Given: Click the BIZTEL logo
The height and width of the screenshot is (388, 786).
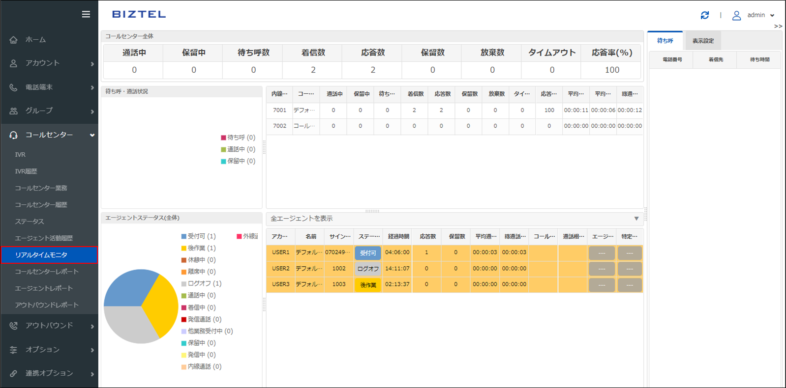Looking at the screenshot, I should (x=139, y=14).
